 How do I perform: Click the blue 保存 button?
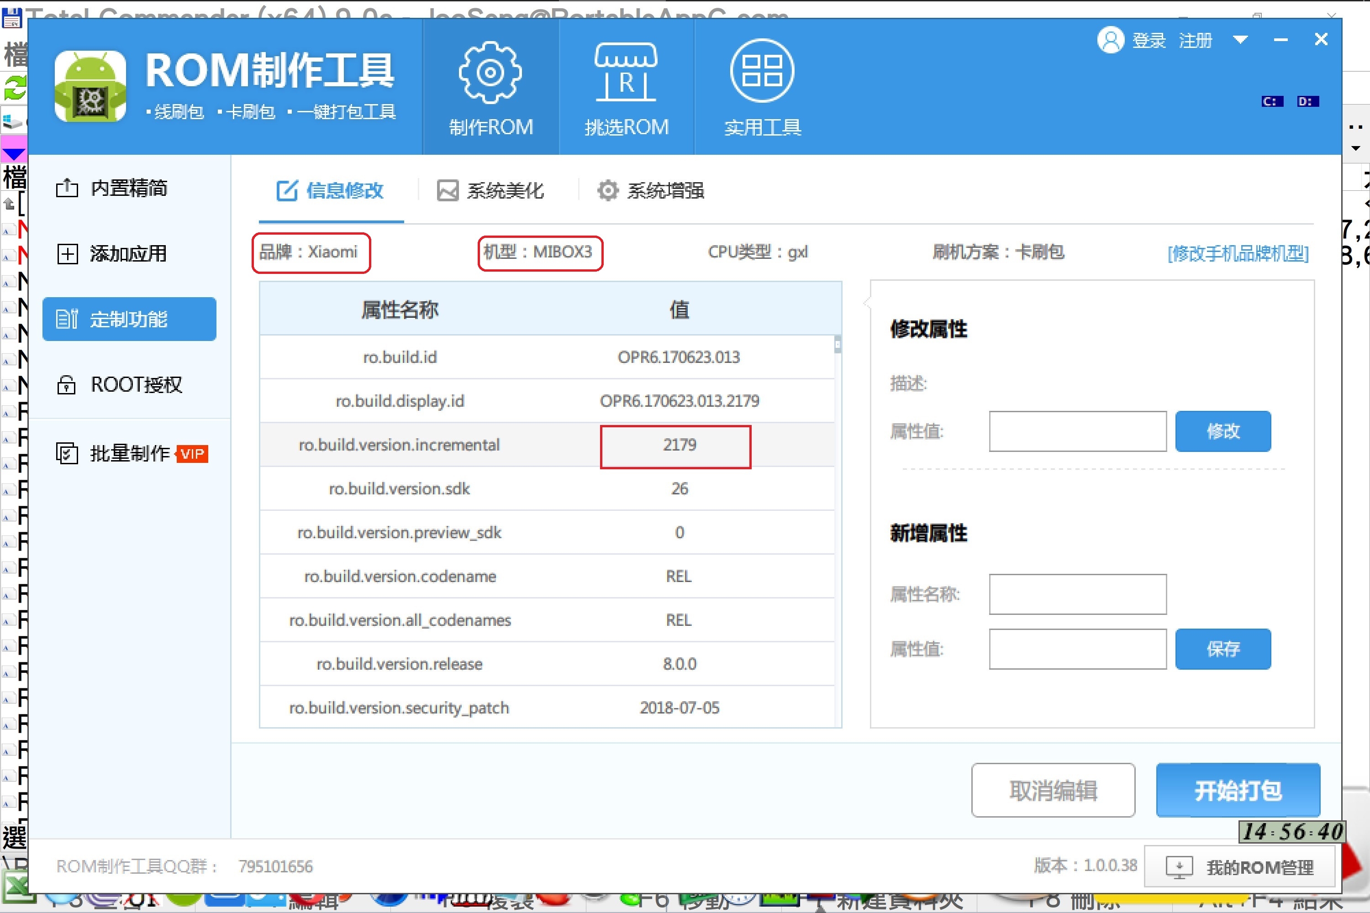[x=1222, y=649]
